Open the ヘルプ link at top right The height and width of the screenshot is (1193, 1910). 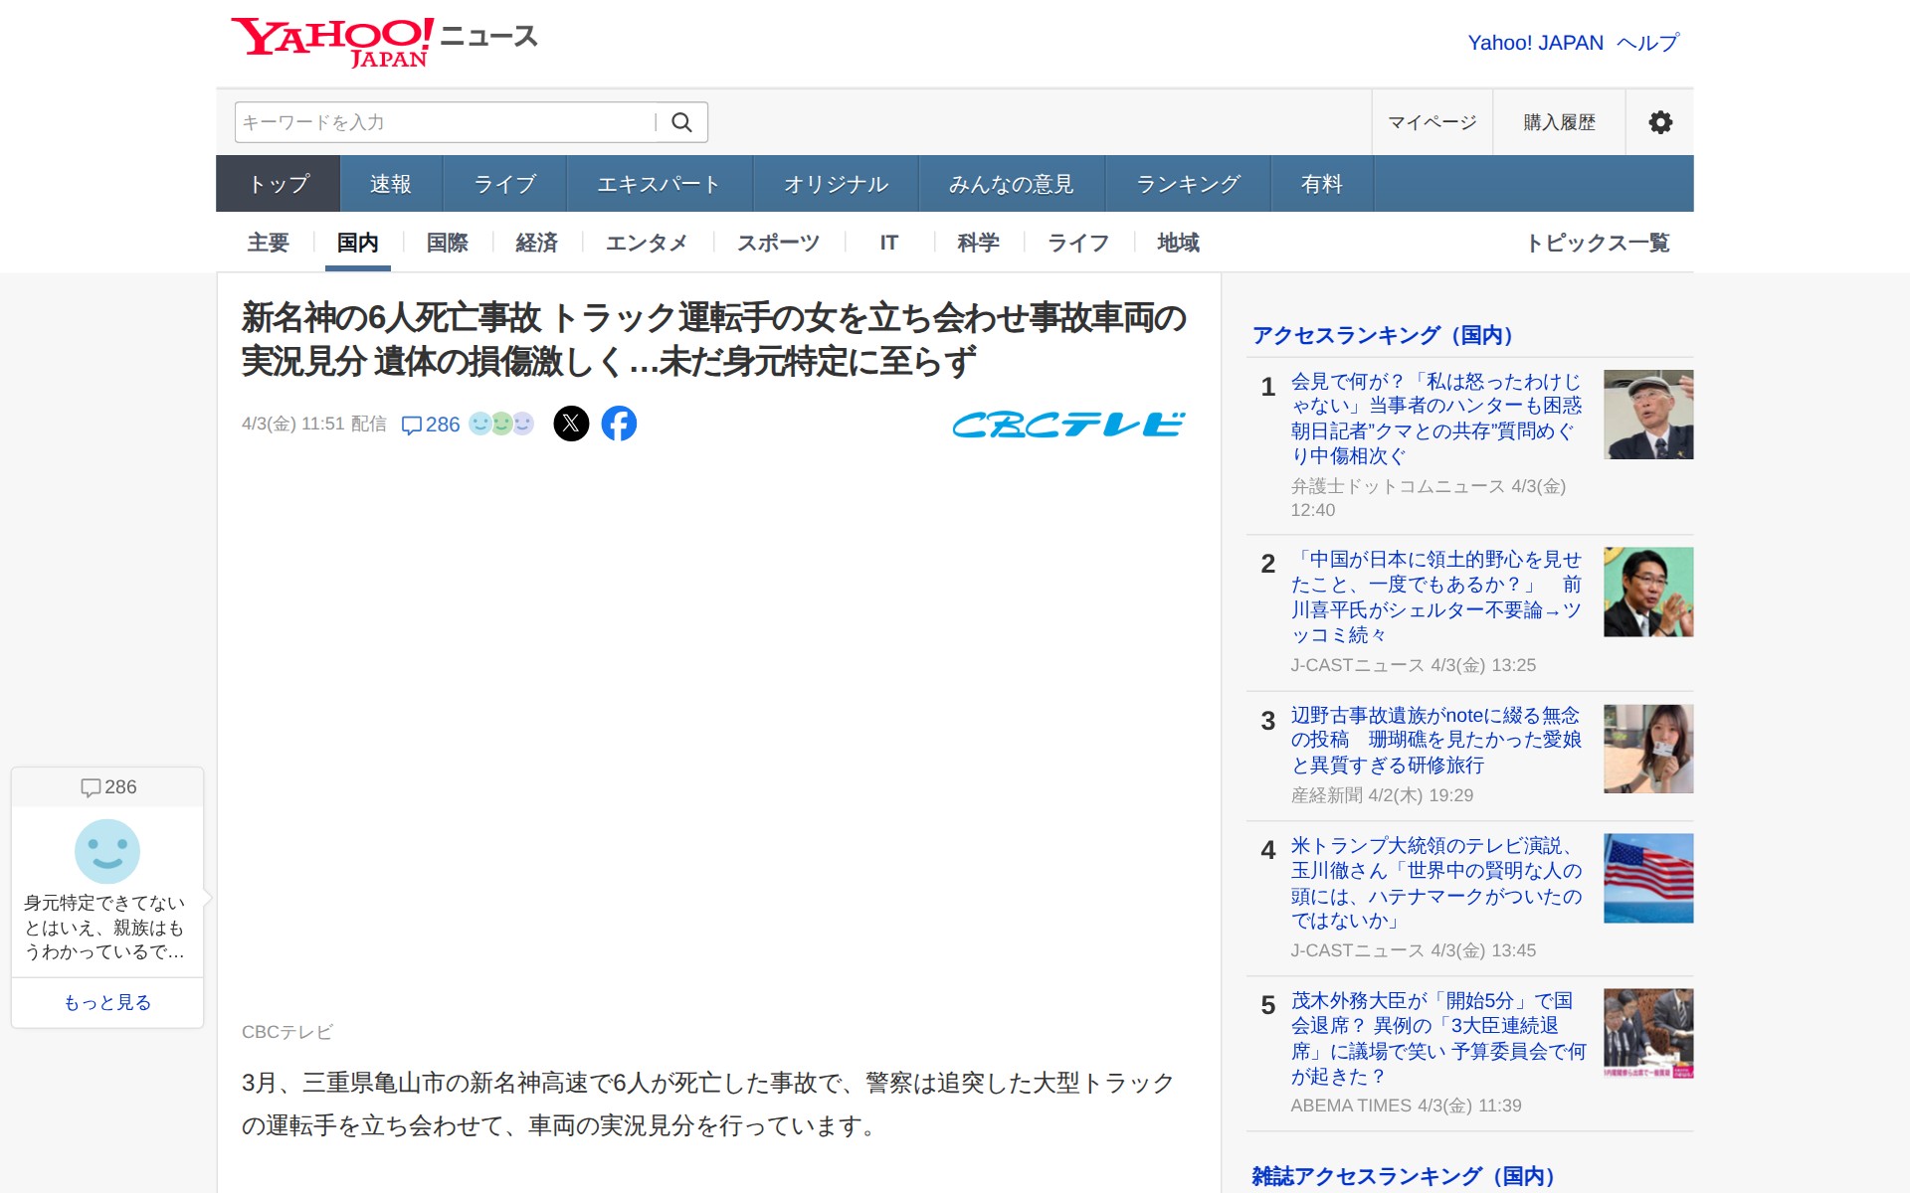[1647, 43]
